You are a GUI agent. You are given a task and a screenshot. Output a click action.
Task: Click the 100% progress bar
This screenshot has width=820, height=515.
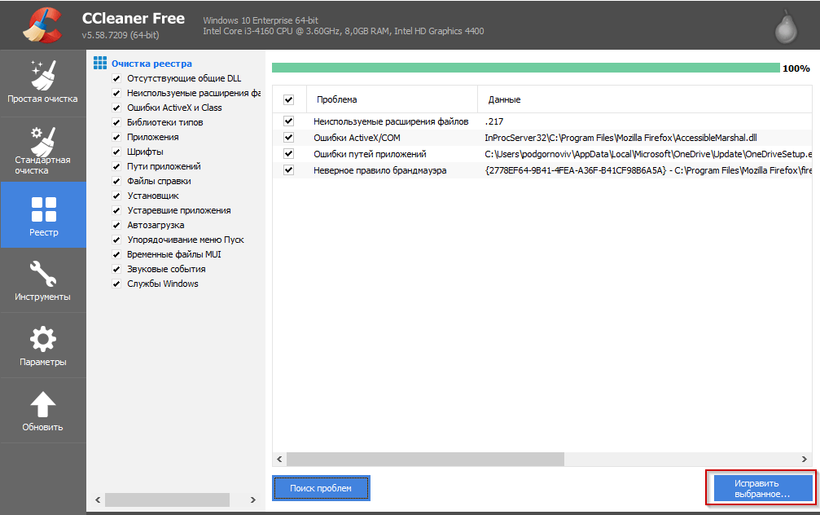[x=525, y=68]
